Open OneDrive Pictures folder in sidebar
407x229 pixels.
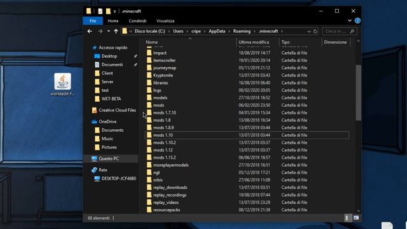tap(109, 147)
